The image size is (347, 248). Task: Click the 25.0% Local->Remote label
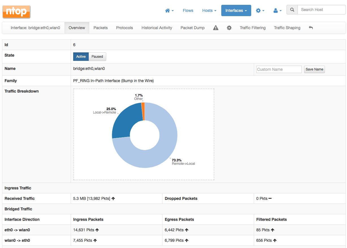click(x=105, y=111)
